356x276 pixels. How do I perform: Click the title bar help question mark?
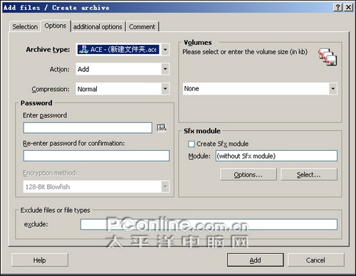pyautogui.click(x=337, y=7)
